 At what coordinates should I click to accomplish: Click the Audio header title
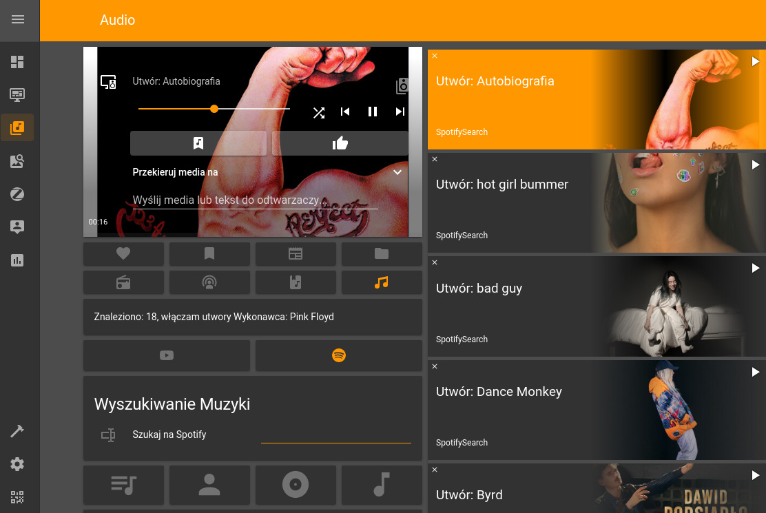pos(118,20)
